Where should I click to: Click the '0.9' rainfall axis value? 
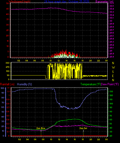click(8, 99)
